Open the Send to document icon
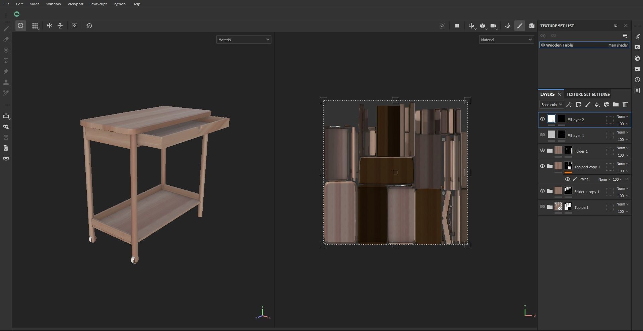 pyautogui.click(x=6, y=148)
